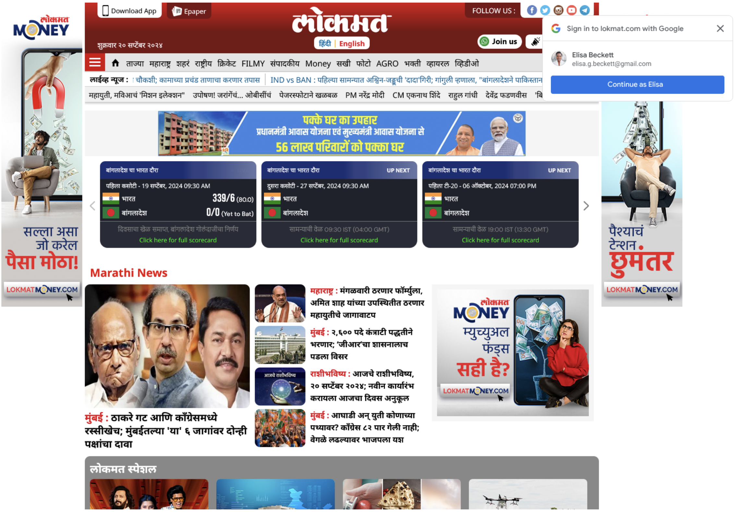Follow Lokmat on YouTube icon
Image resolution: width=735 pixels, height=512 pixels.
[x=571, y=10]
